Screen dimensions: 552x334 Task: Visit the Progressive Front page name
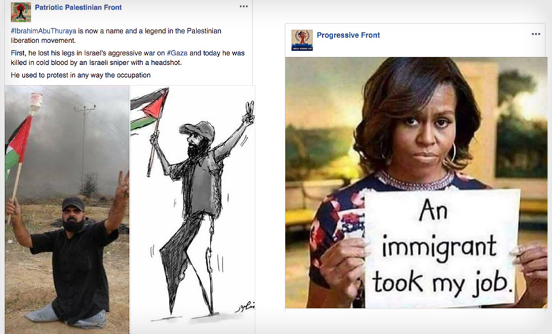pyautogui.click(x=348, y=35)
